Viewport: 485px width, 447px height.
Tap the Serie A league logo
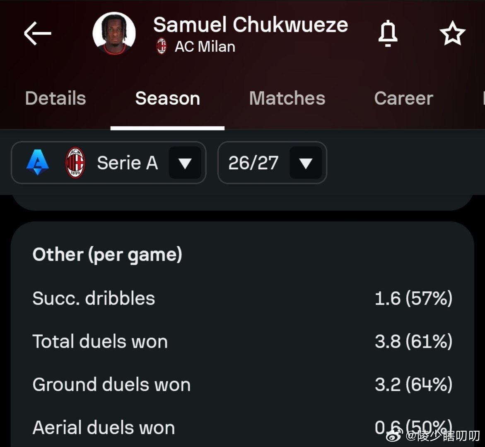coord(37,162)
